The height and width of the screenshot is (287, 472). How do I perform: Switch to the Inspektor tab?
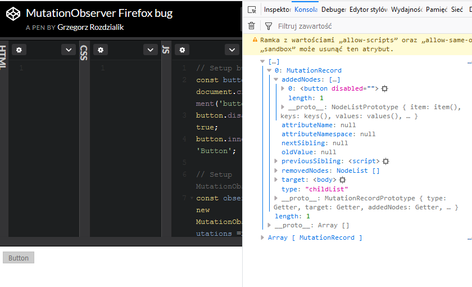click(x=277, y=10)
